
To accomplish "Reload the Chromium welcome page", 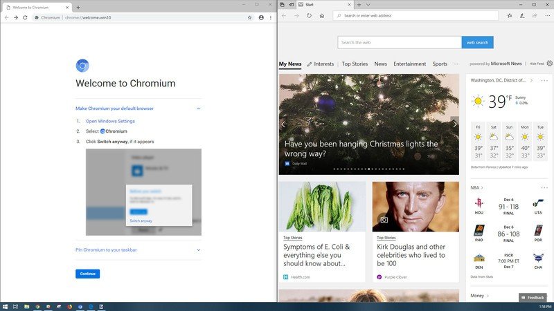I will [x=25, y=17].
